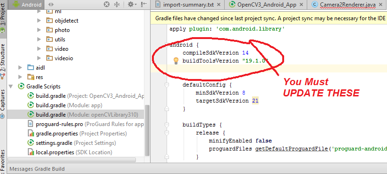Viewport: 387px width, 174px height.
Task: Close the OpenCV3_Android_App tab
Action: point(301,5)
